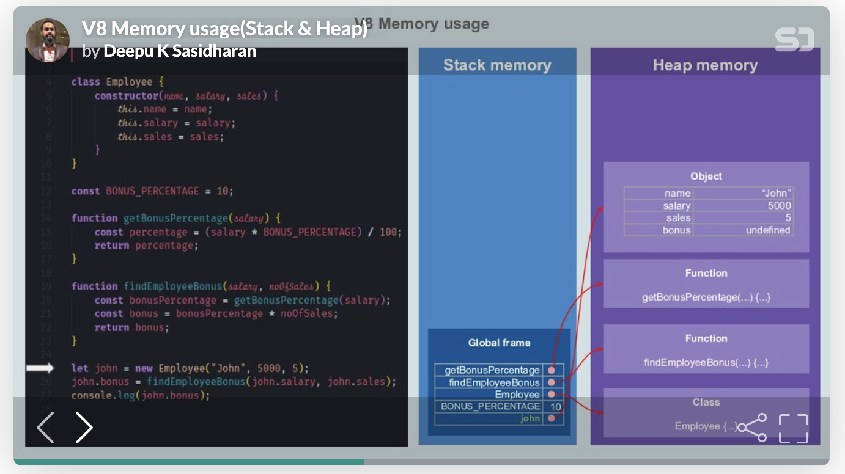Click the Stack memory column header

[x=497, y=65]
